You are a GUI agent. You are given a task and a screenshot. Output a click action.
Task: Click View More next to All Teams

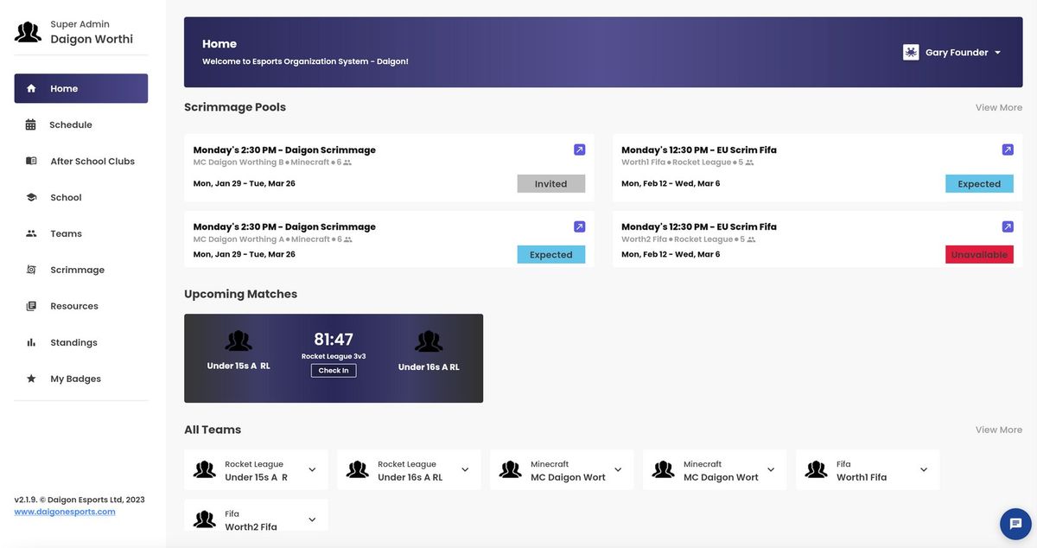(x=999, y=430)
